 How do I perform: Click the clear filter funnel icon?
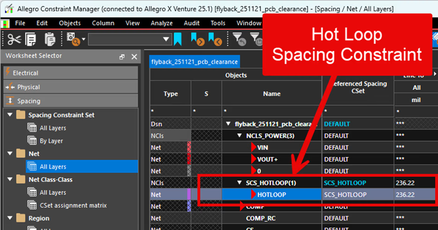point(239,39)
